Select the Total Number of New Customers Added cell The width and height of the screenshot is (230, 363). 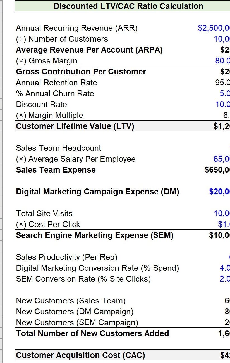(x=92, y=333)
